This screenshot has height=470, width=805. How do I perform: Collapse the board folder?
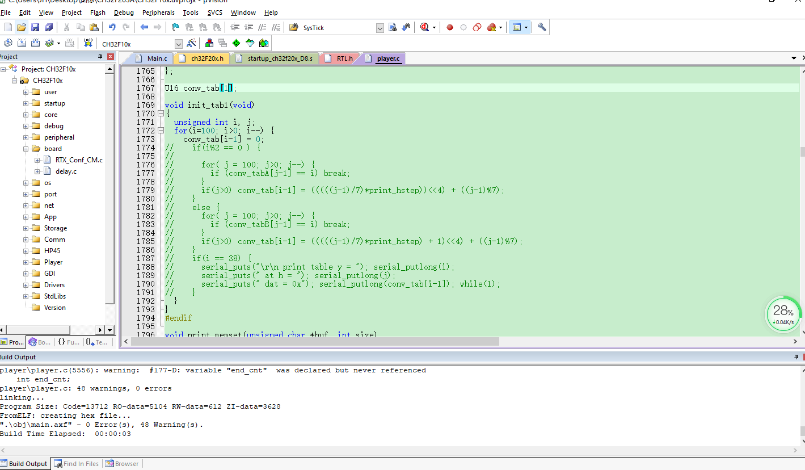[26, 149]
